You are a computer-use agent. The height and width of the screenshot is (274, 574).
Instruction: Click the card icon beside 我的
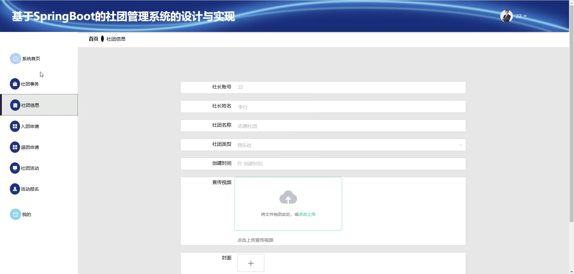pyautogui.click(x=16, y=215)
